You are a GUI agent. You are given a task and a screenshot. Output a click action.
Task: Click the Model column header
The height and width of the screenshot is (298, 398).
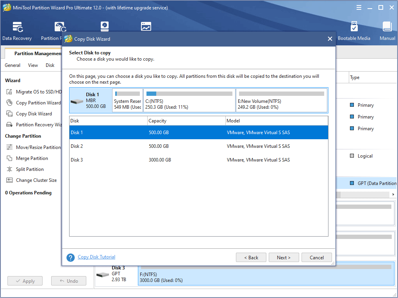(x=277, y=121)
